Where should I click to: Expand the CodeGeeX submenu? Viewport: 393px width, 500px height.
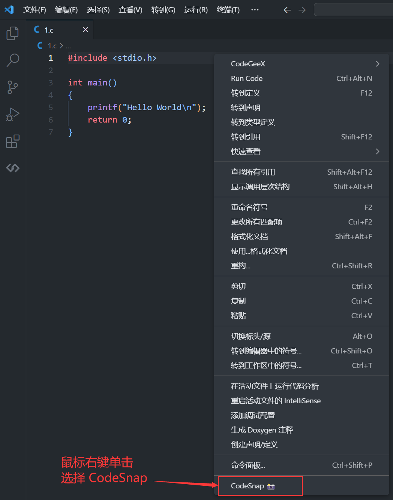pos(301,64)
